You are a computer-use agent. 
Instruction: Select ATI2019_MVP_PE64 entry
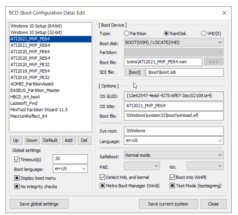[x=50, y=71]
